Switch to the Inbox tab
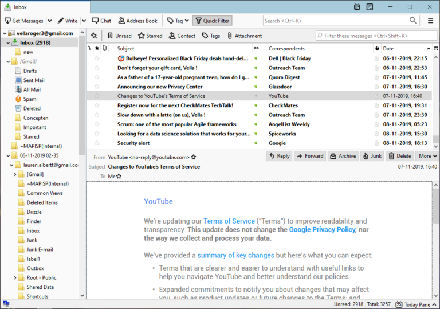This screenshot has width=440, height=309. 45,7
